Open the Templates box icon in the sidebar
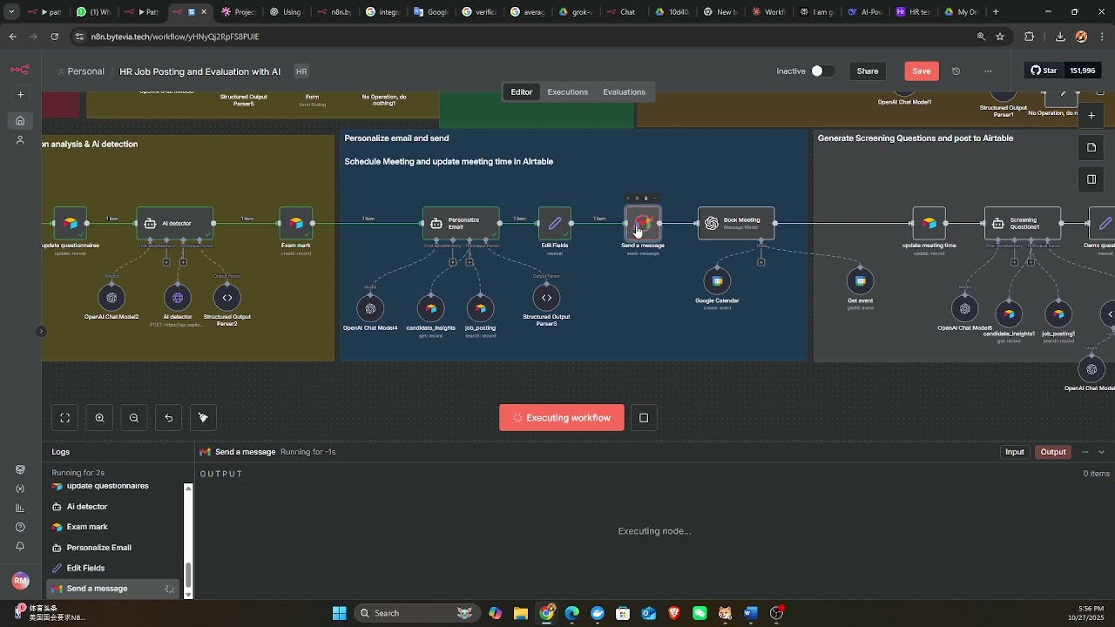 pyautogui.click(x=20, y=469)
